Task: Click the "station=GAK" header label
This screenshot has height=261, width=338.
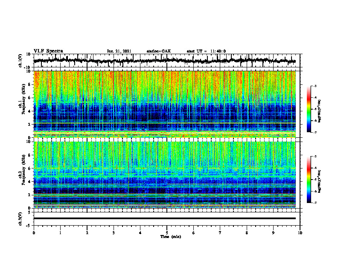Action: point(159,51)
